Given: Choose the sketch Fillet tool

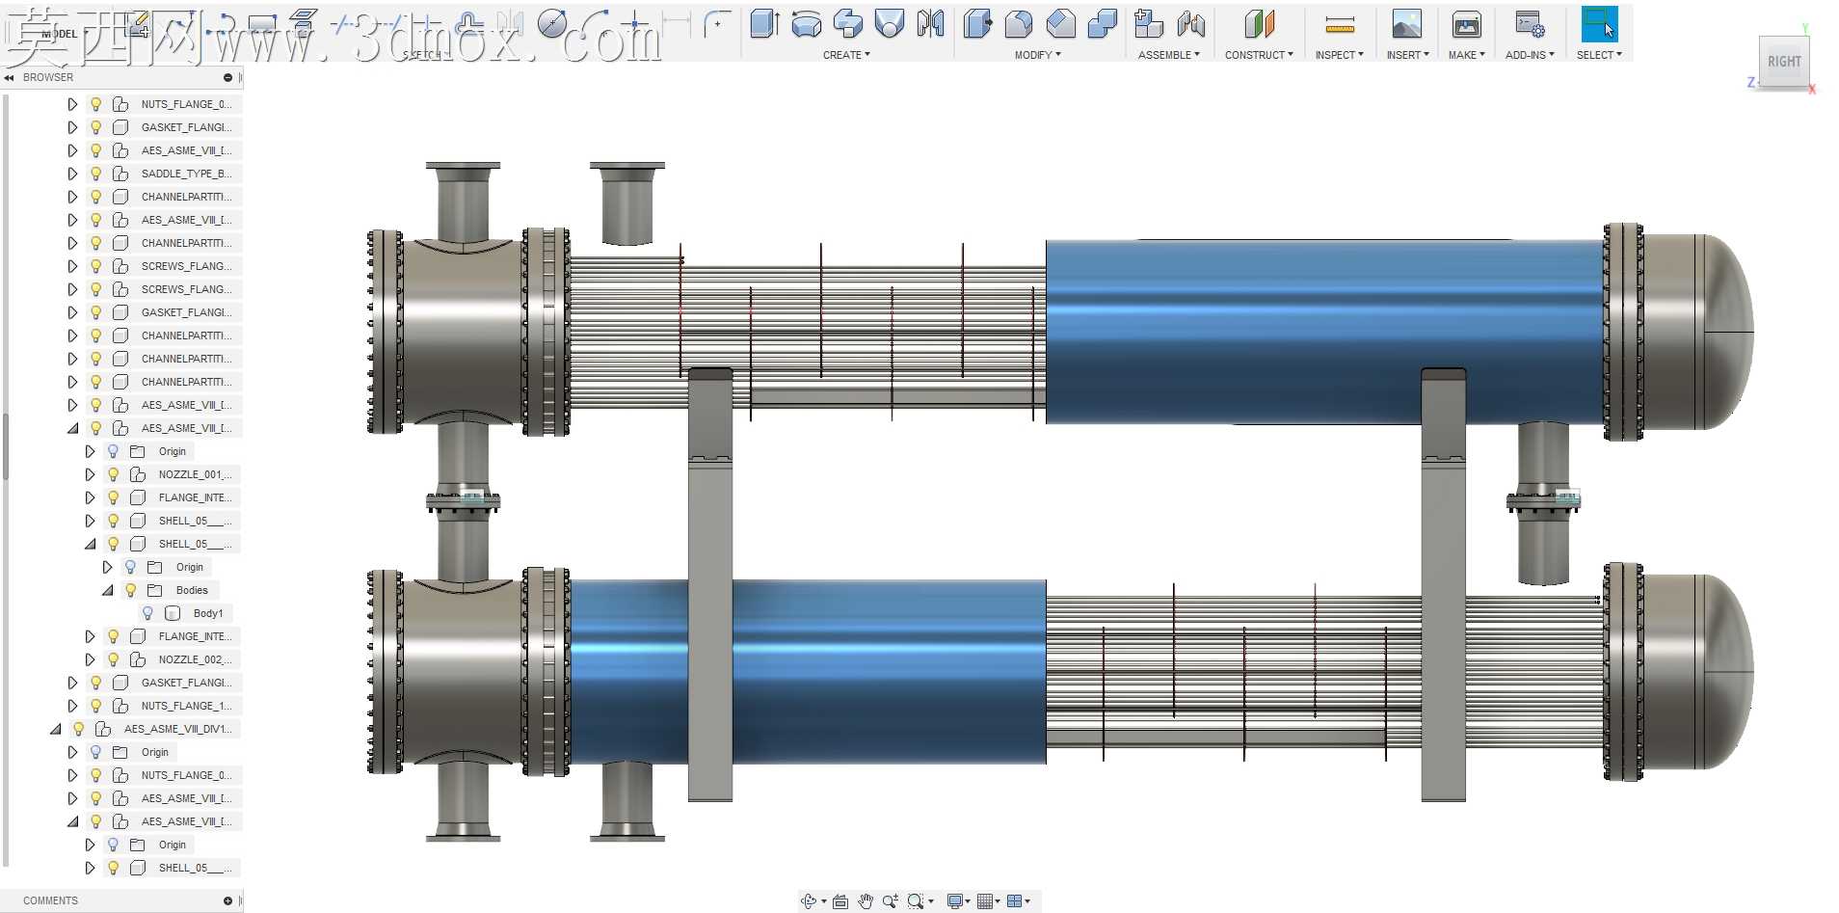Looking at the screenshot, I should [715, 24].
